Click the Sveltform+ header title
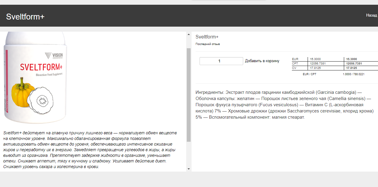 pos(25,17)
